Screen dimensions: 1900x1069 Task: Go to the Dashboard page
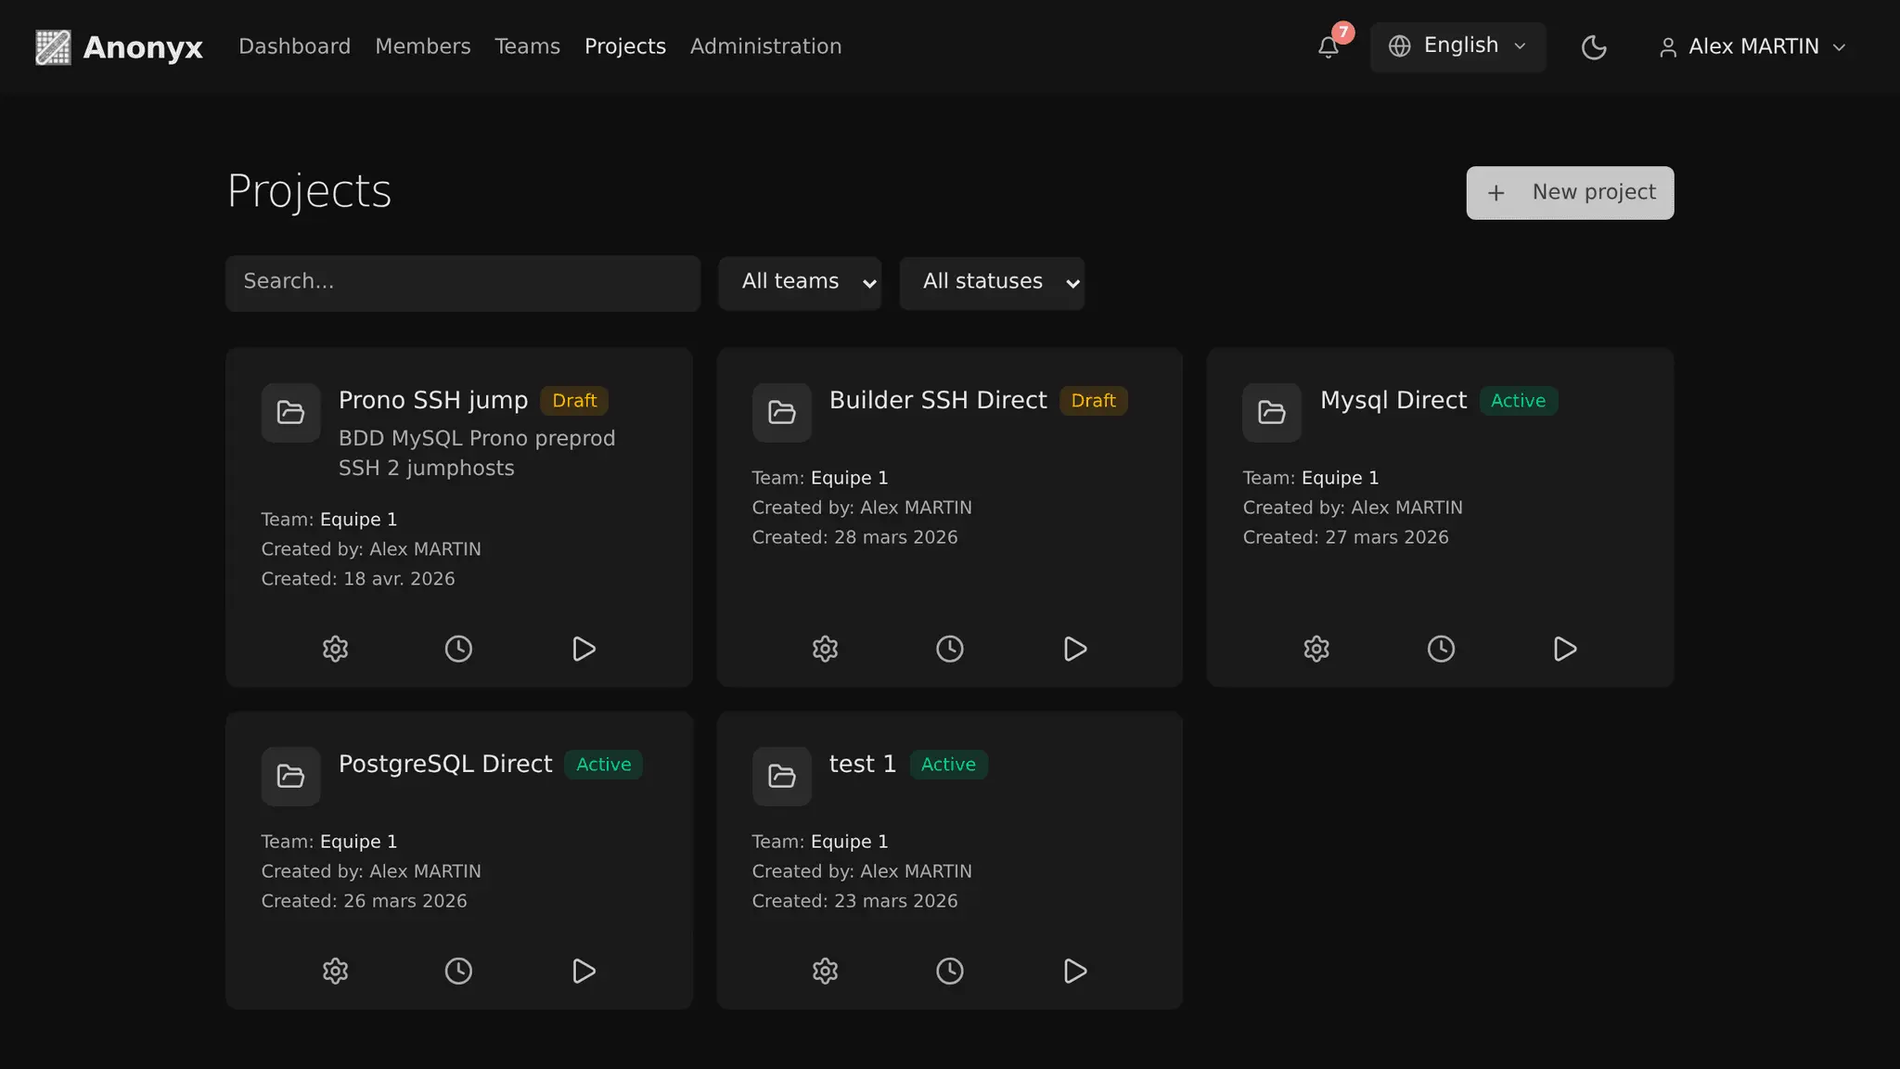294,46
